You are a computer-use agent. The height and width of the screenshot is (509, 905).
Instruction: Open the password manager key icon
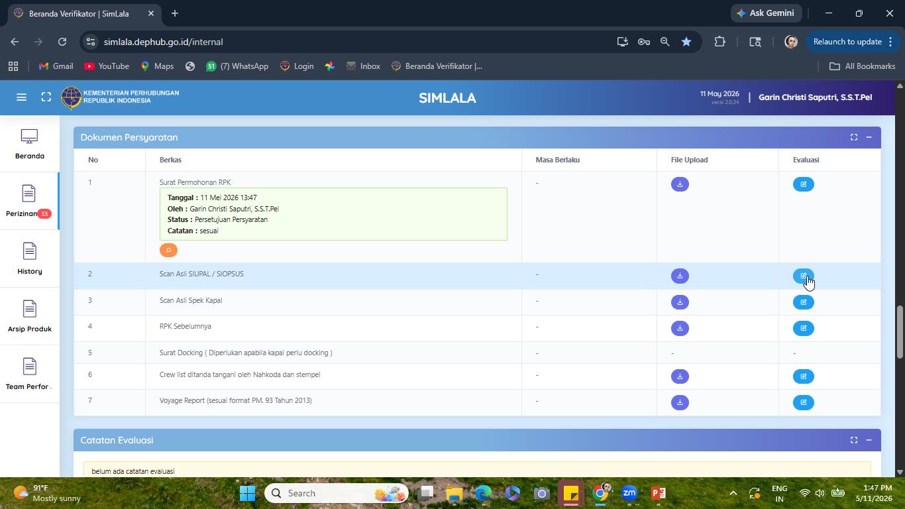tap(643, 42)
